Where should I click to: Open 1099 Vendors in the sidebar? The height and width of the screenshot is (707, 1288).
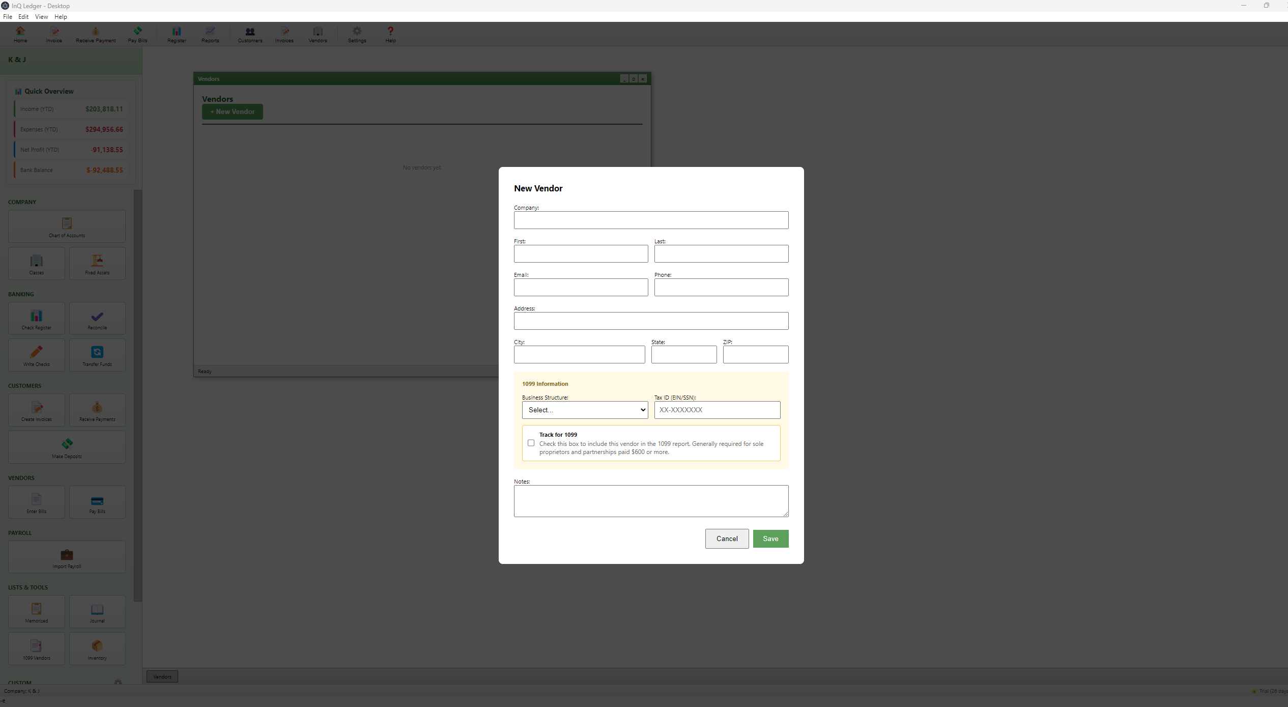[x=37, y=649]
